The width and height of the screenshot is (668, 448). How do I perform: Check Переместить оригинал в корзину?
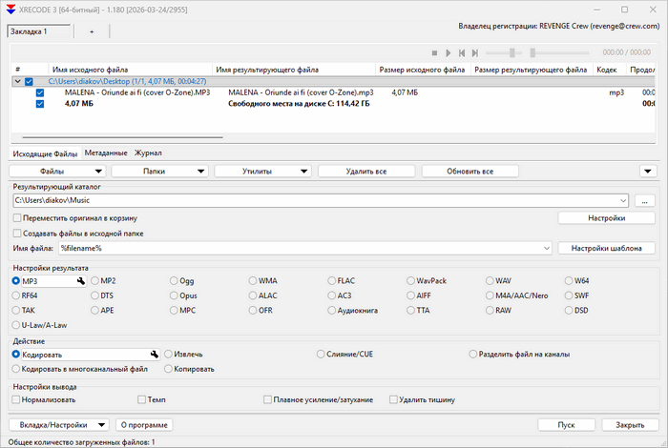pyautogui.click(x=16, y=218)
